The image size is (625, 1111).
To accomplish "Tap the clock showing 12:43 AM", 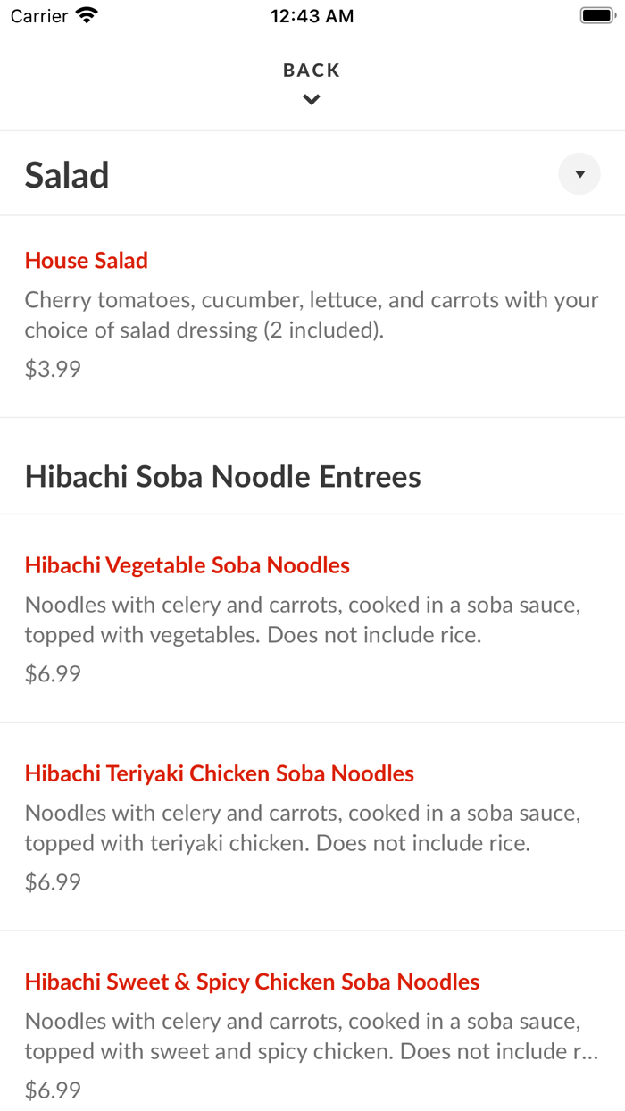I will pos(312,14).
